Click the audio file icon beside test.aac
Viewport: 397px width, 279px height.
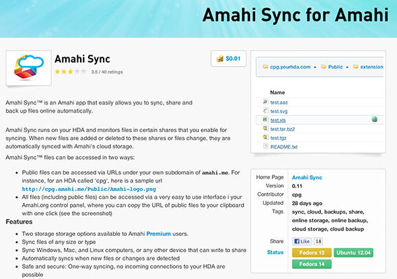point(265,102)
